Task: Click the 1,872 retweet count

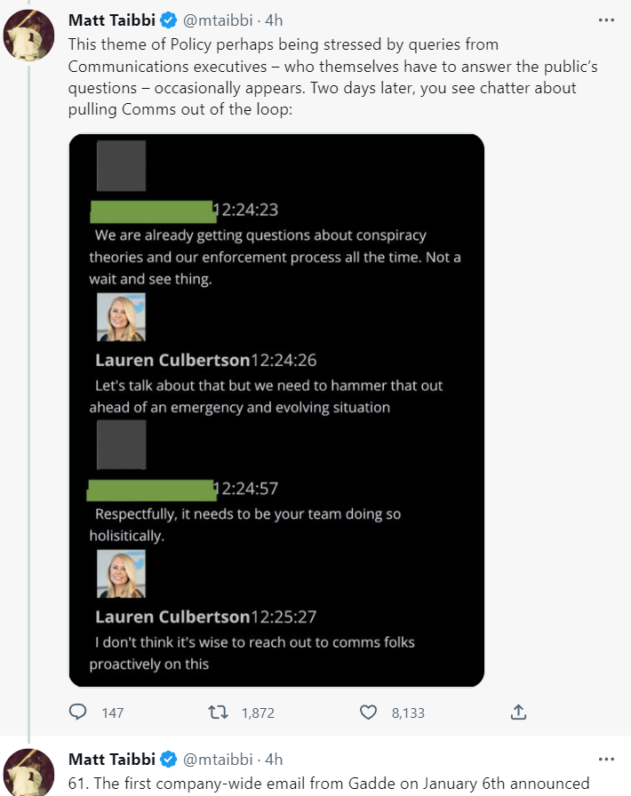Action: pyautogui.click(x=258, y=712)
